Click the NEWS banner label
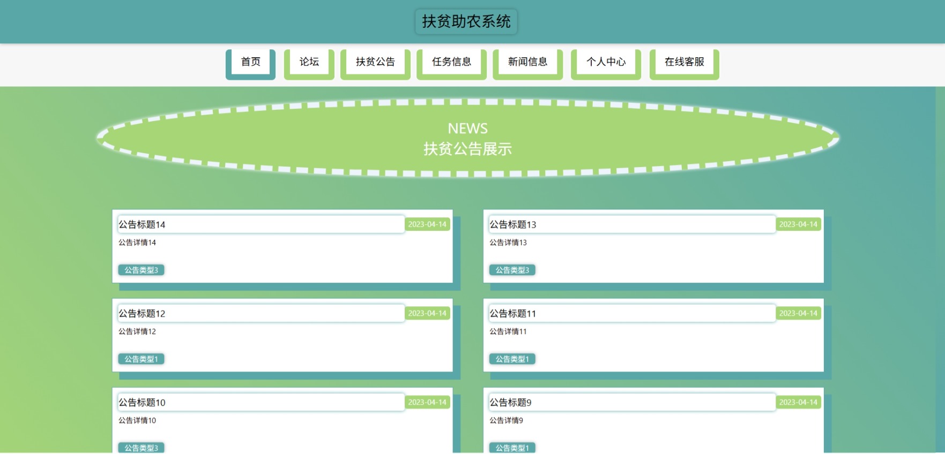The height and width of the screenshot is (454, 945). pyautogui.click(x=468, y=128)
